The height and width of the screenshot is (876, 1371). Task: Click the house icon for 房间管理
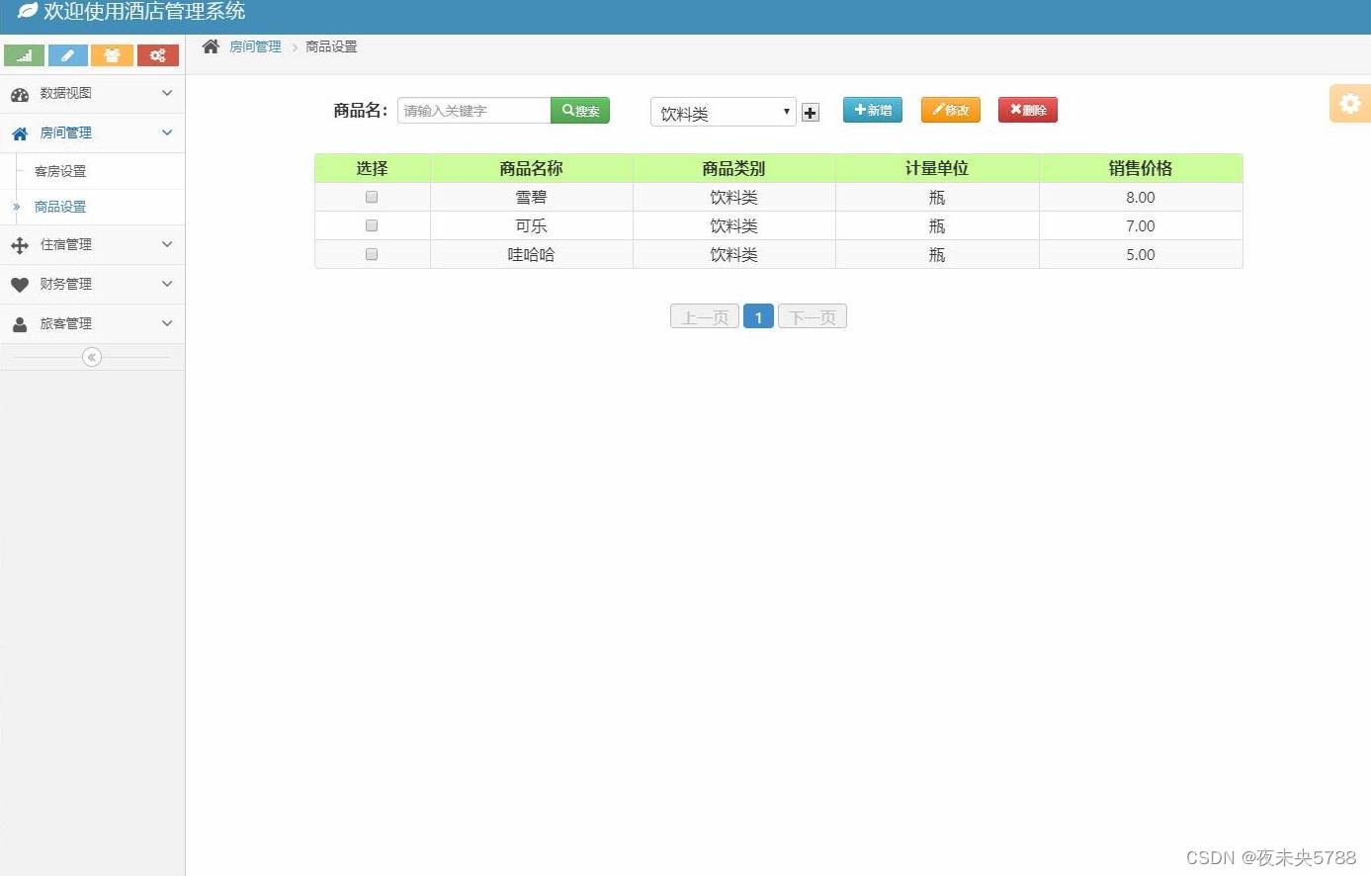click(20, 133)
